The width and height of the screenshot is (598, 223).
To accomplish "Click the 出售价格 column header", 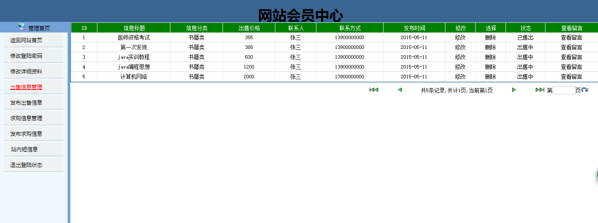I will 249,28.
